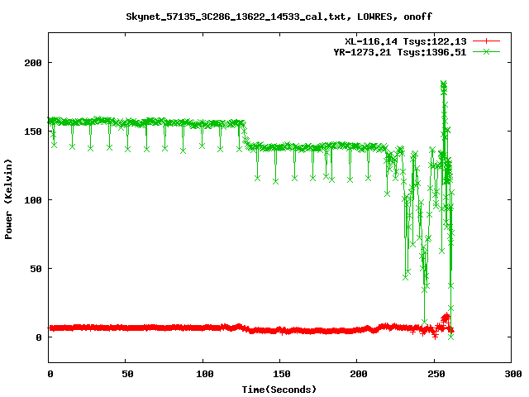Select the YR-1273.21 Tsys:1396.51 legend entry
Viewport: 529px width, 397px height.
(x=400, y=52)
